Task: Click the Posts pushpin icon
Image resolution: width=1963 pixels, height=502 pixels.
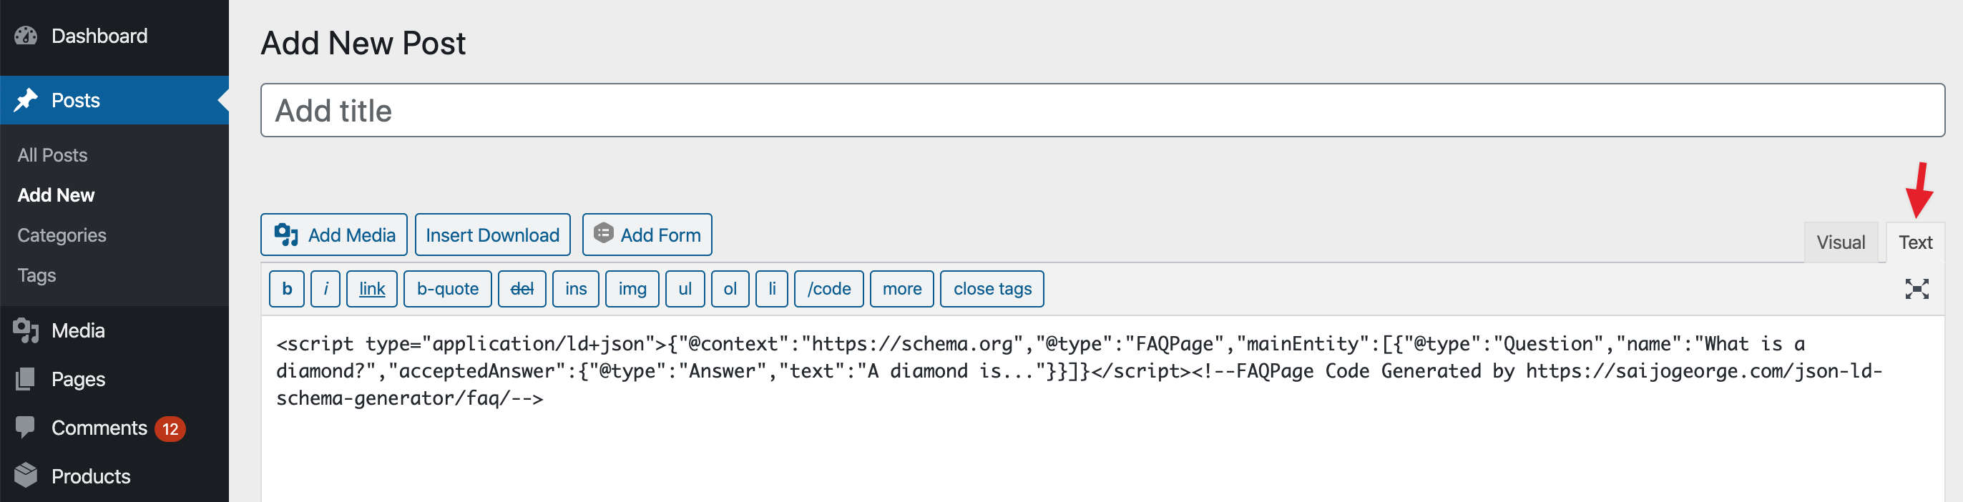Action: click(26, 100)
